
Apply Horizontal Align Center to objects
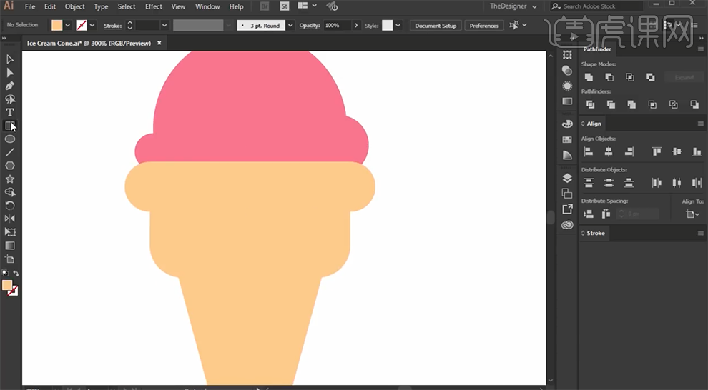coord(609,151)
